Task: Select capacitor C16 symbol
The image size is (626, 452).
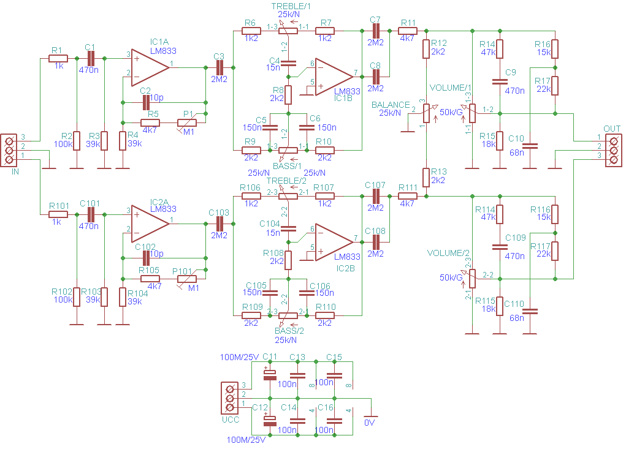Action: coord(334,421)
